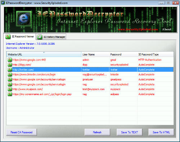Image resolution: width=180 pixels, height=142 pixels.
Task: Click the app icon in the title bar
Action: coord(3,3)
